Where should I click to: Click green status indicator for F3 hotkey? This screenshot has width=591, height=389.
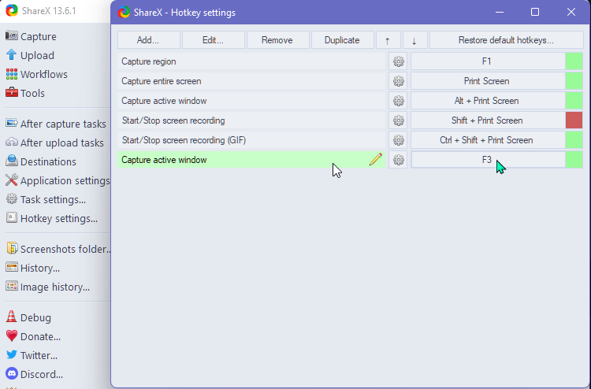coord(574,160)
